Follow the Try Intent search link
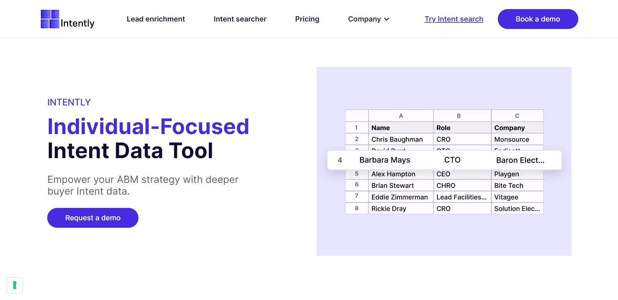Image resolution: width=618 pixels, height=300 pixels. 454,19
